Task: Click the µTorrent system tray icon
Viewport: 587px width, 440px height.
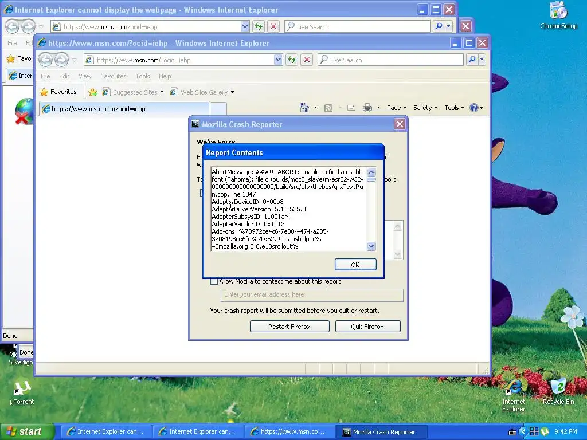Action: (545, 432)
